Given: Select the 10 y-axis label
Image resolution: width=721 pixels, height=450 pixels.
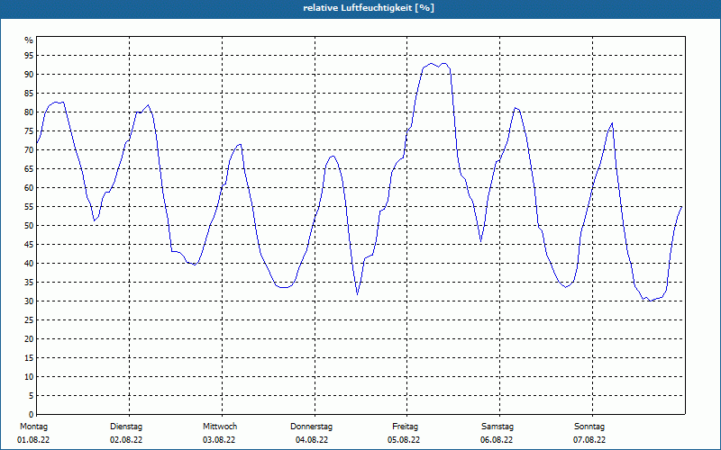Looking at the screenshot, I should (x=29, y=377).
